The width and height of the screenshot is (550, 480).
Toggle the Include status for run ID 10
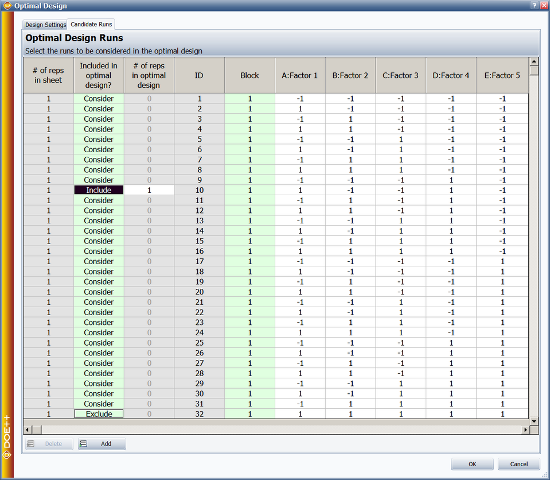(99, 190)
